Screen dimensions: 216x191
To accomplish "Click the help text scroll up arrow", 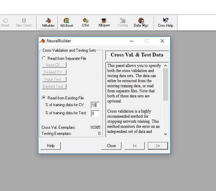I will tap(166, 66).
